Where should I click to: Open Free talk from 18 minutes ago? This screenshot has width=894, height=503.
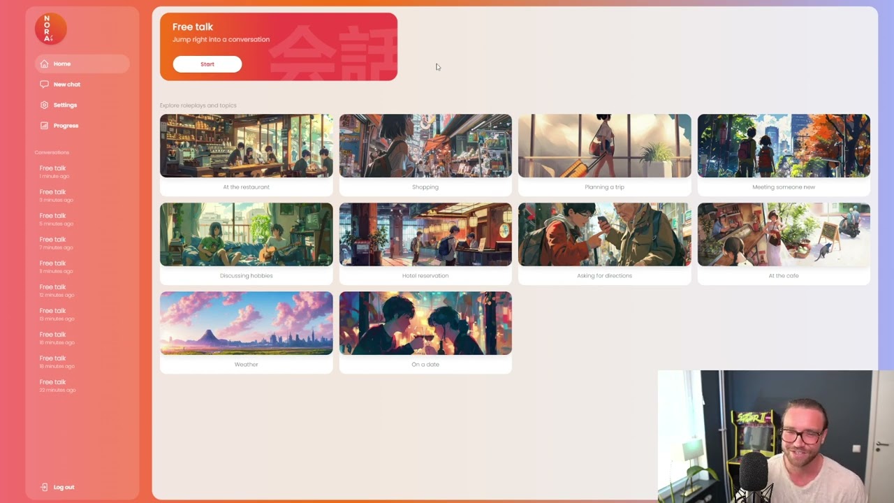pos(56,362)
